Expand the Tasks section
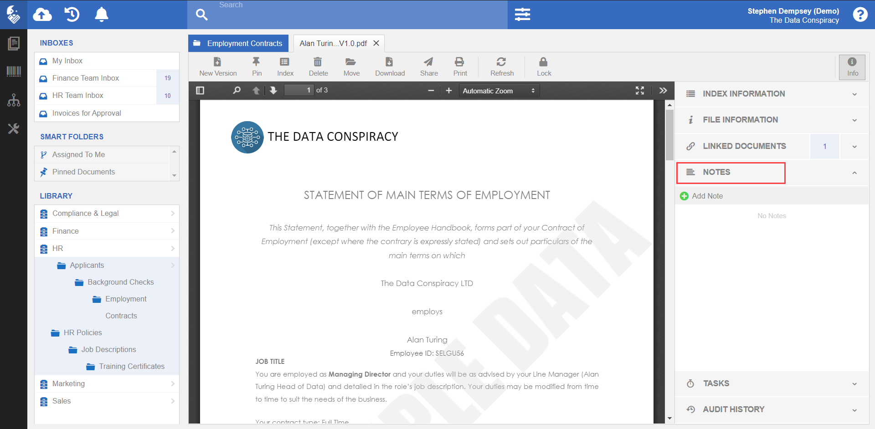875x429 pixels. click(772, 383)
